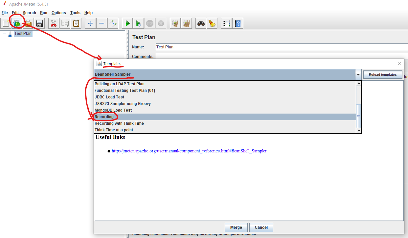This screenshot has width=408, height=238.
Task: Click the New test plan toolbar icon
Action: click(x=6, y=23)
